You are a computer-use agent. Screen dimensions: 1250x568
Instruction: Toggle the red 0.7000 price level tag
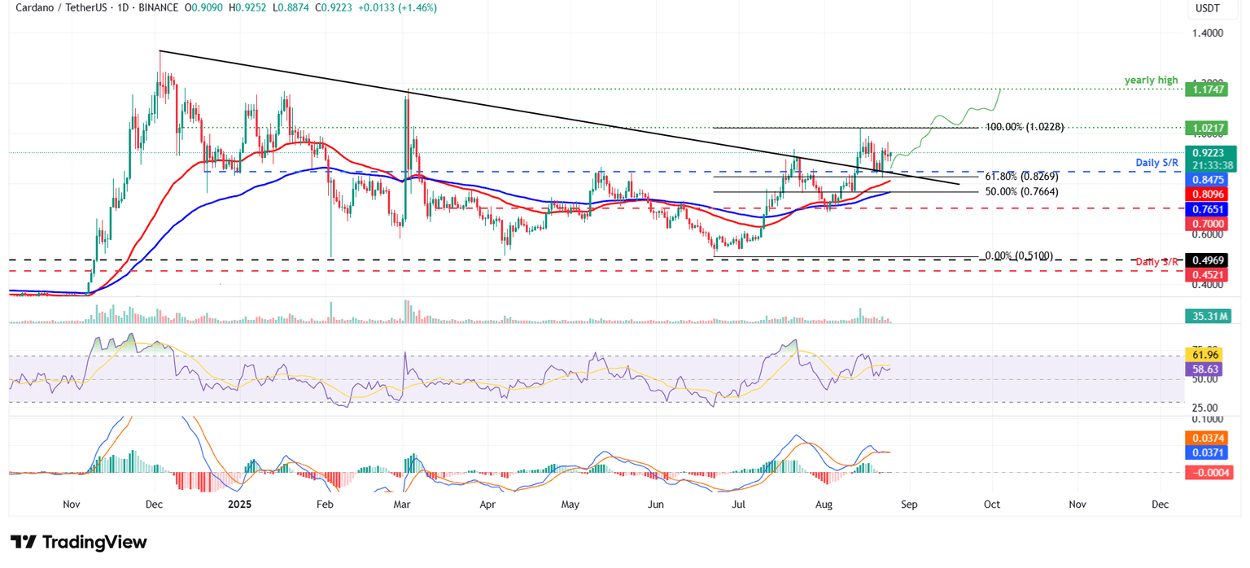click(x=1207, y=224)
